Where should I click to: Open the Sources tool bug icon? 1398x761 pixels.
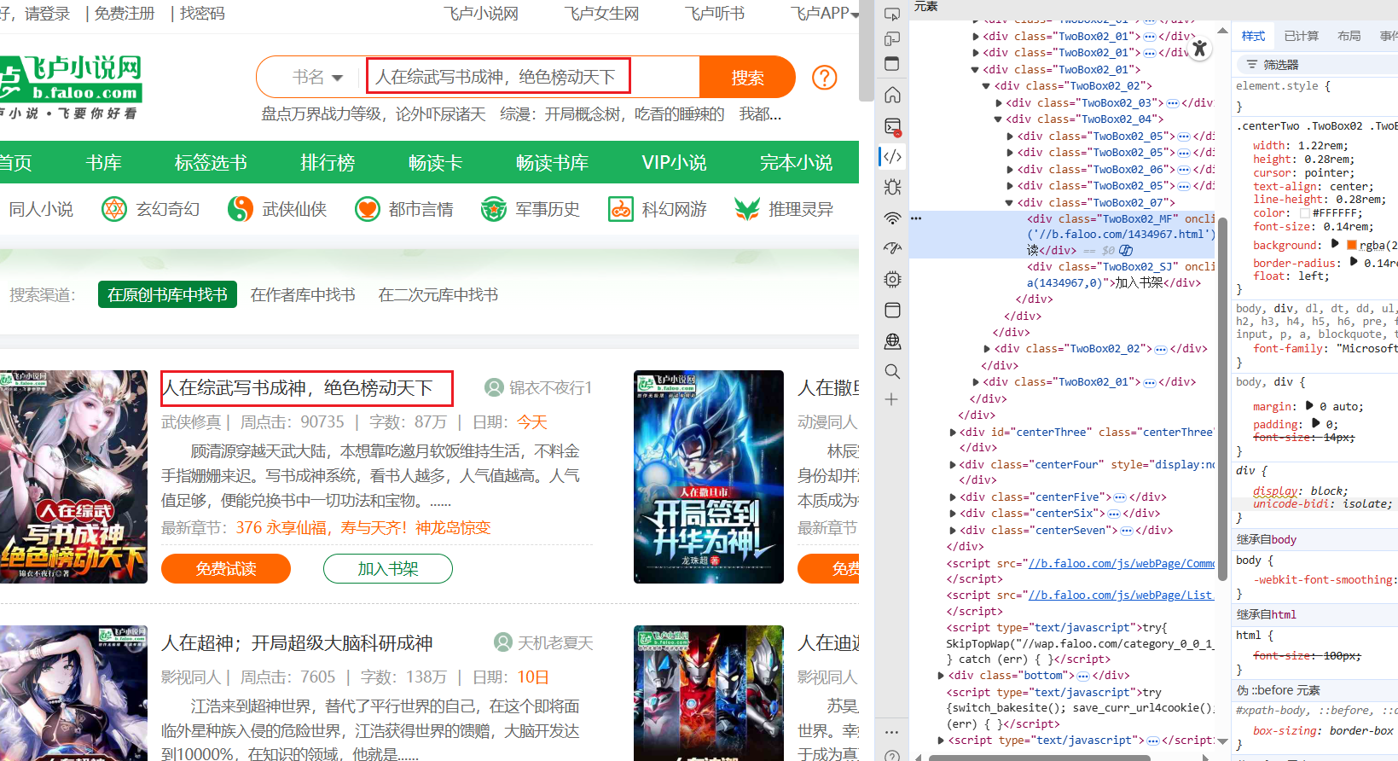click(x=892, y=187)
